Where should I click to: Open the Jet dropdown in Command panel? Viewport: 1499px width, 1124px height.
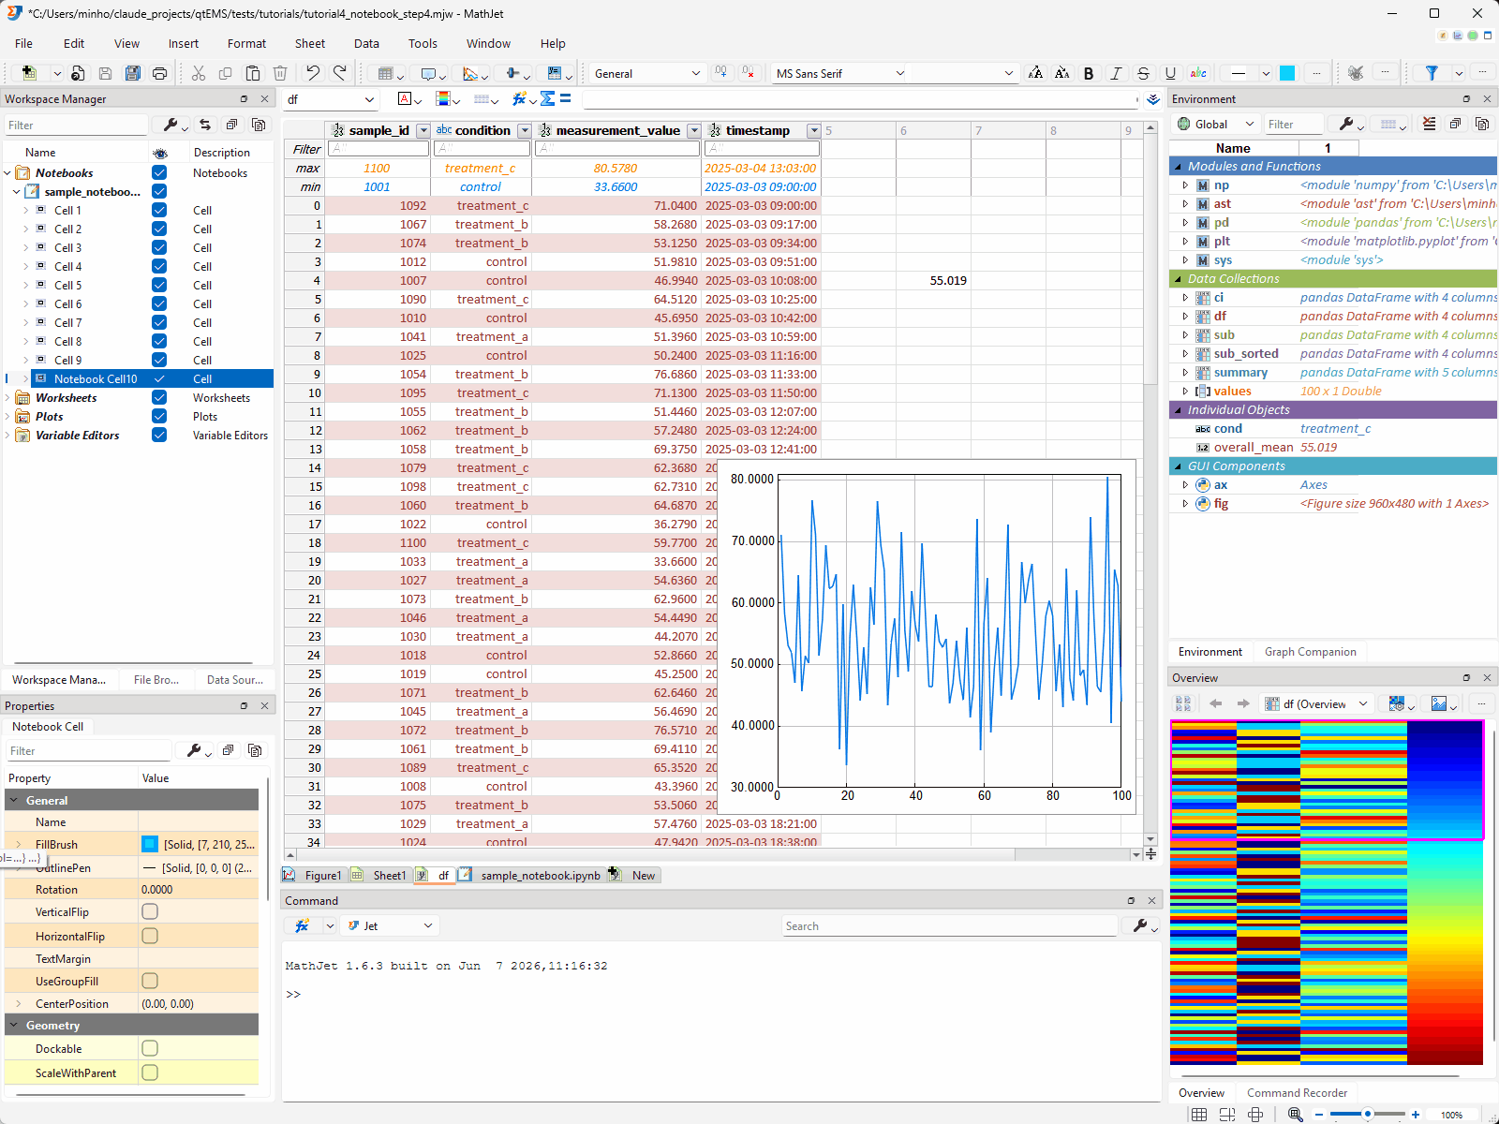tap(390, 925)
